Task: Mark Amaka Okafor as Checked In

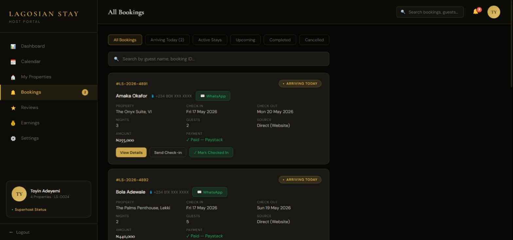Action: click(x=211, y=152)
